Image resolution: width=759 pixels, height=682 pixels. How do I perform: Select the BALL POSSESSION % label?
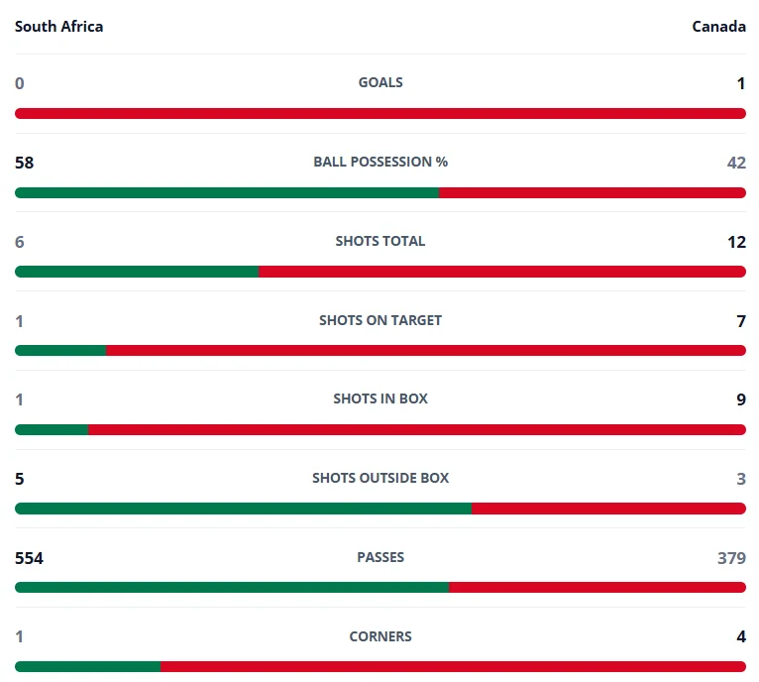pyautogui.click(x=380, y=162)
